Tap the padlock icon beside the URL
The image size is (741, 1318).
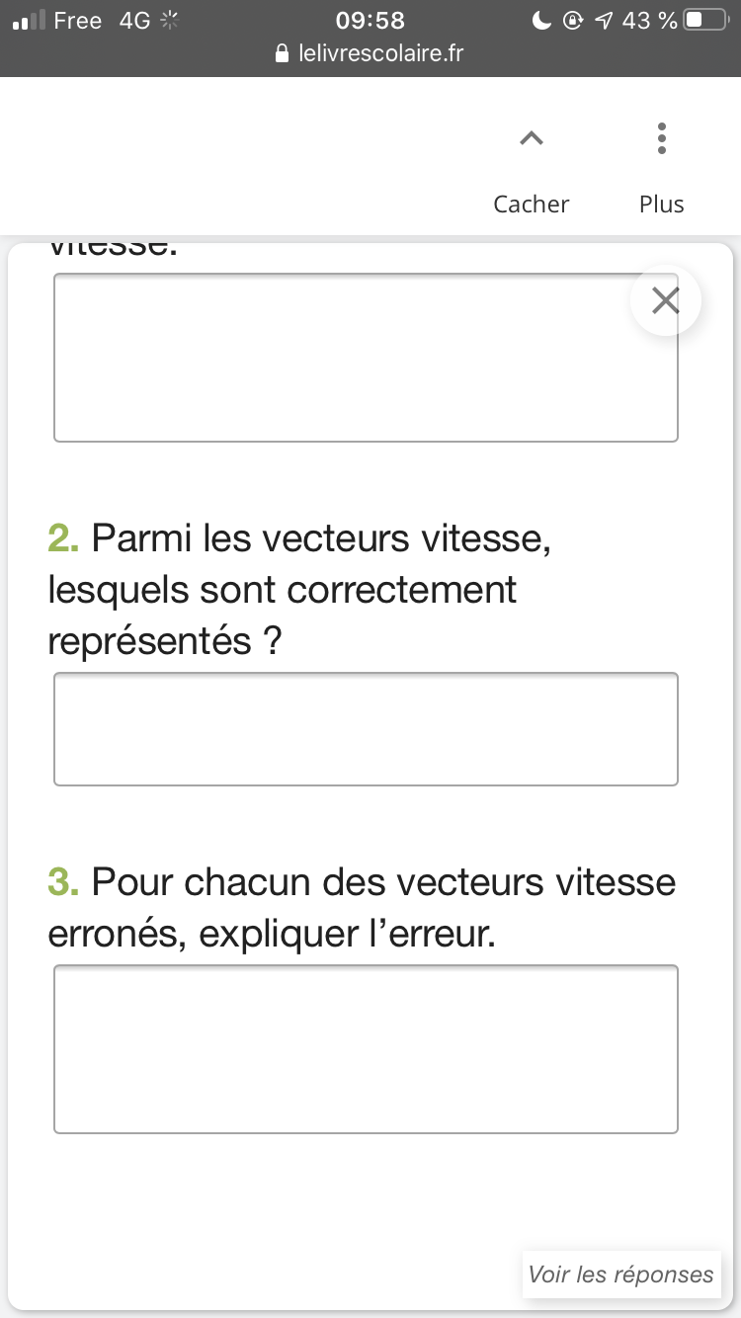[x=283, y=53]
